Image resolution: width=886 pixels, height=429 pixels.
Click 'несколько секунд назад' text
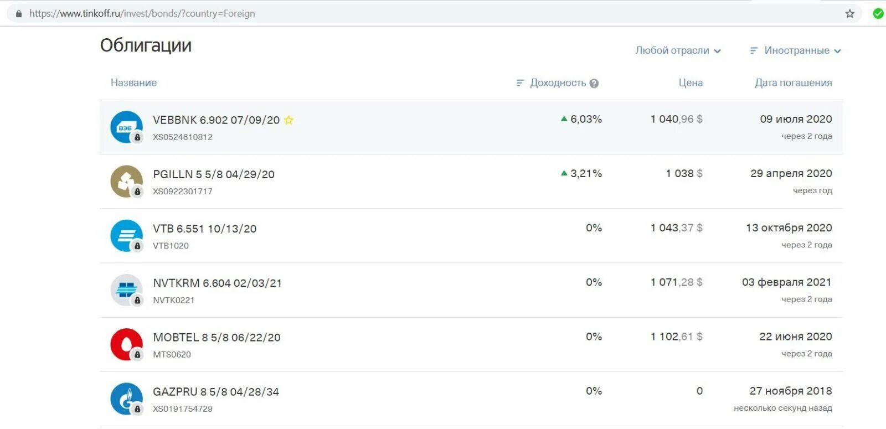(x=783, y=408)
